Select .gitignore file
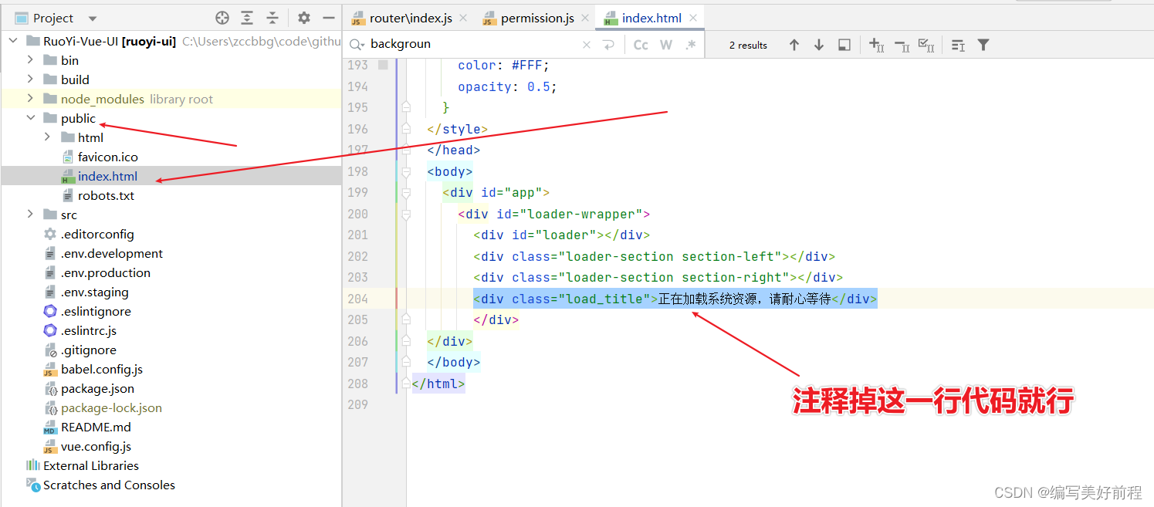The image size is (1154, 507). (89, 350)
